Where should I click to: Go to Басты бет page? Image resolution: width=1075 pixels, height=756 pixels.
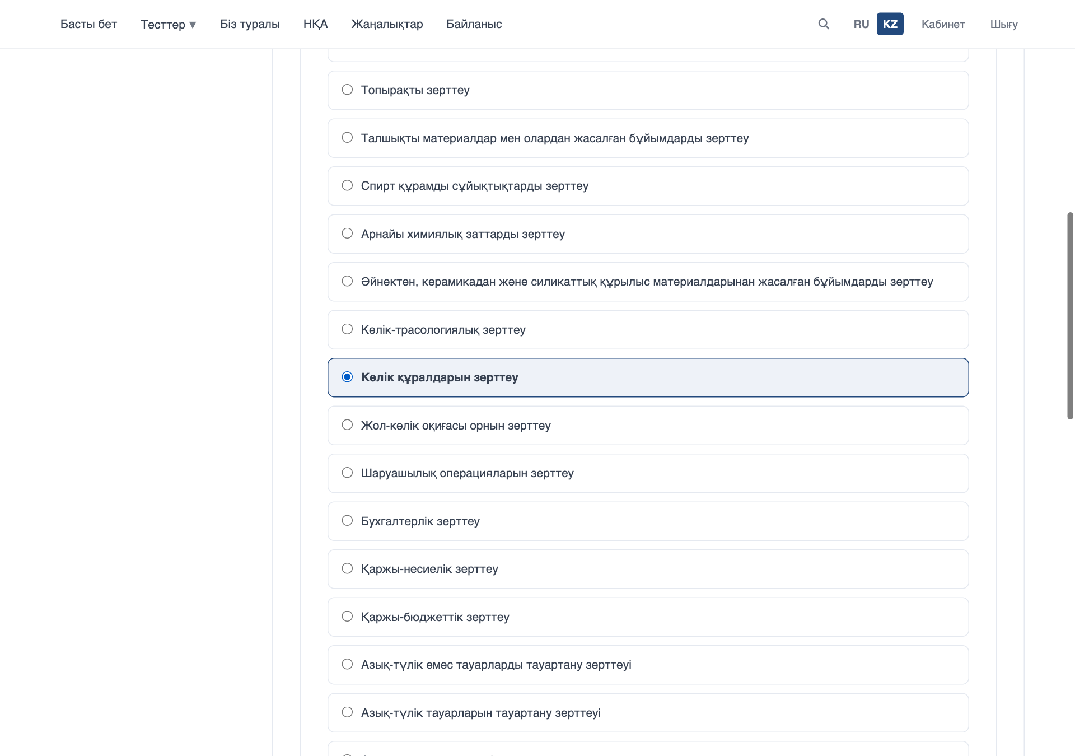click(88, 24)
